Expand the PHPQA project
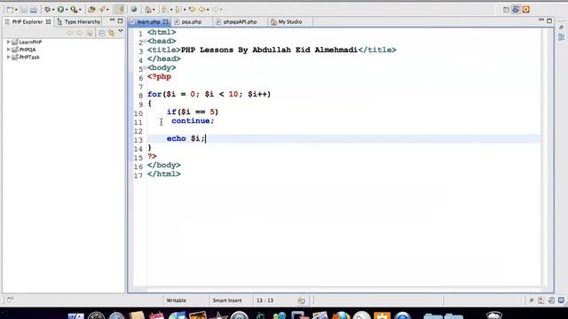The height and width of the screenshot is (319, 568). pos(8,50)
